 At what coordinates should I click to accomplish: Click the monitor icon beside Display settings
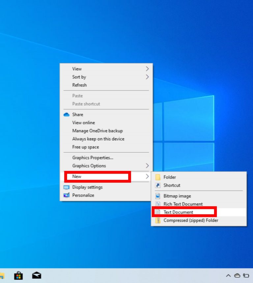point(67,187)
